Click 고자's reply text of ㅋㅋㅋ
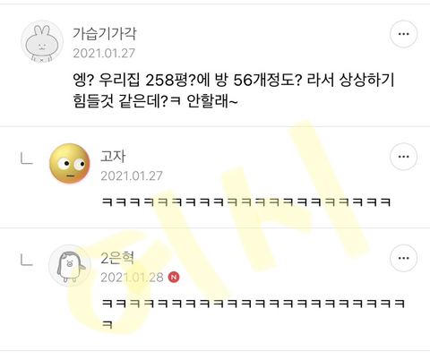Image resolution: width=430 pixels, height=360 pixels. [246, 202]
